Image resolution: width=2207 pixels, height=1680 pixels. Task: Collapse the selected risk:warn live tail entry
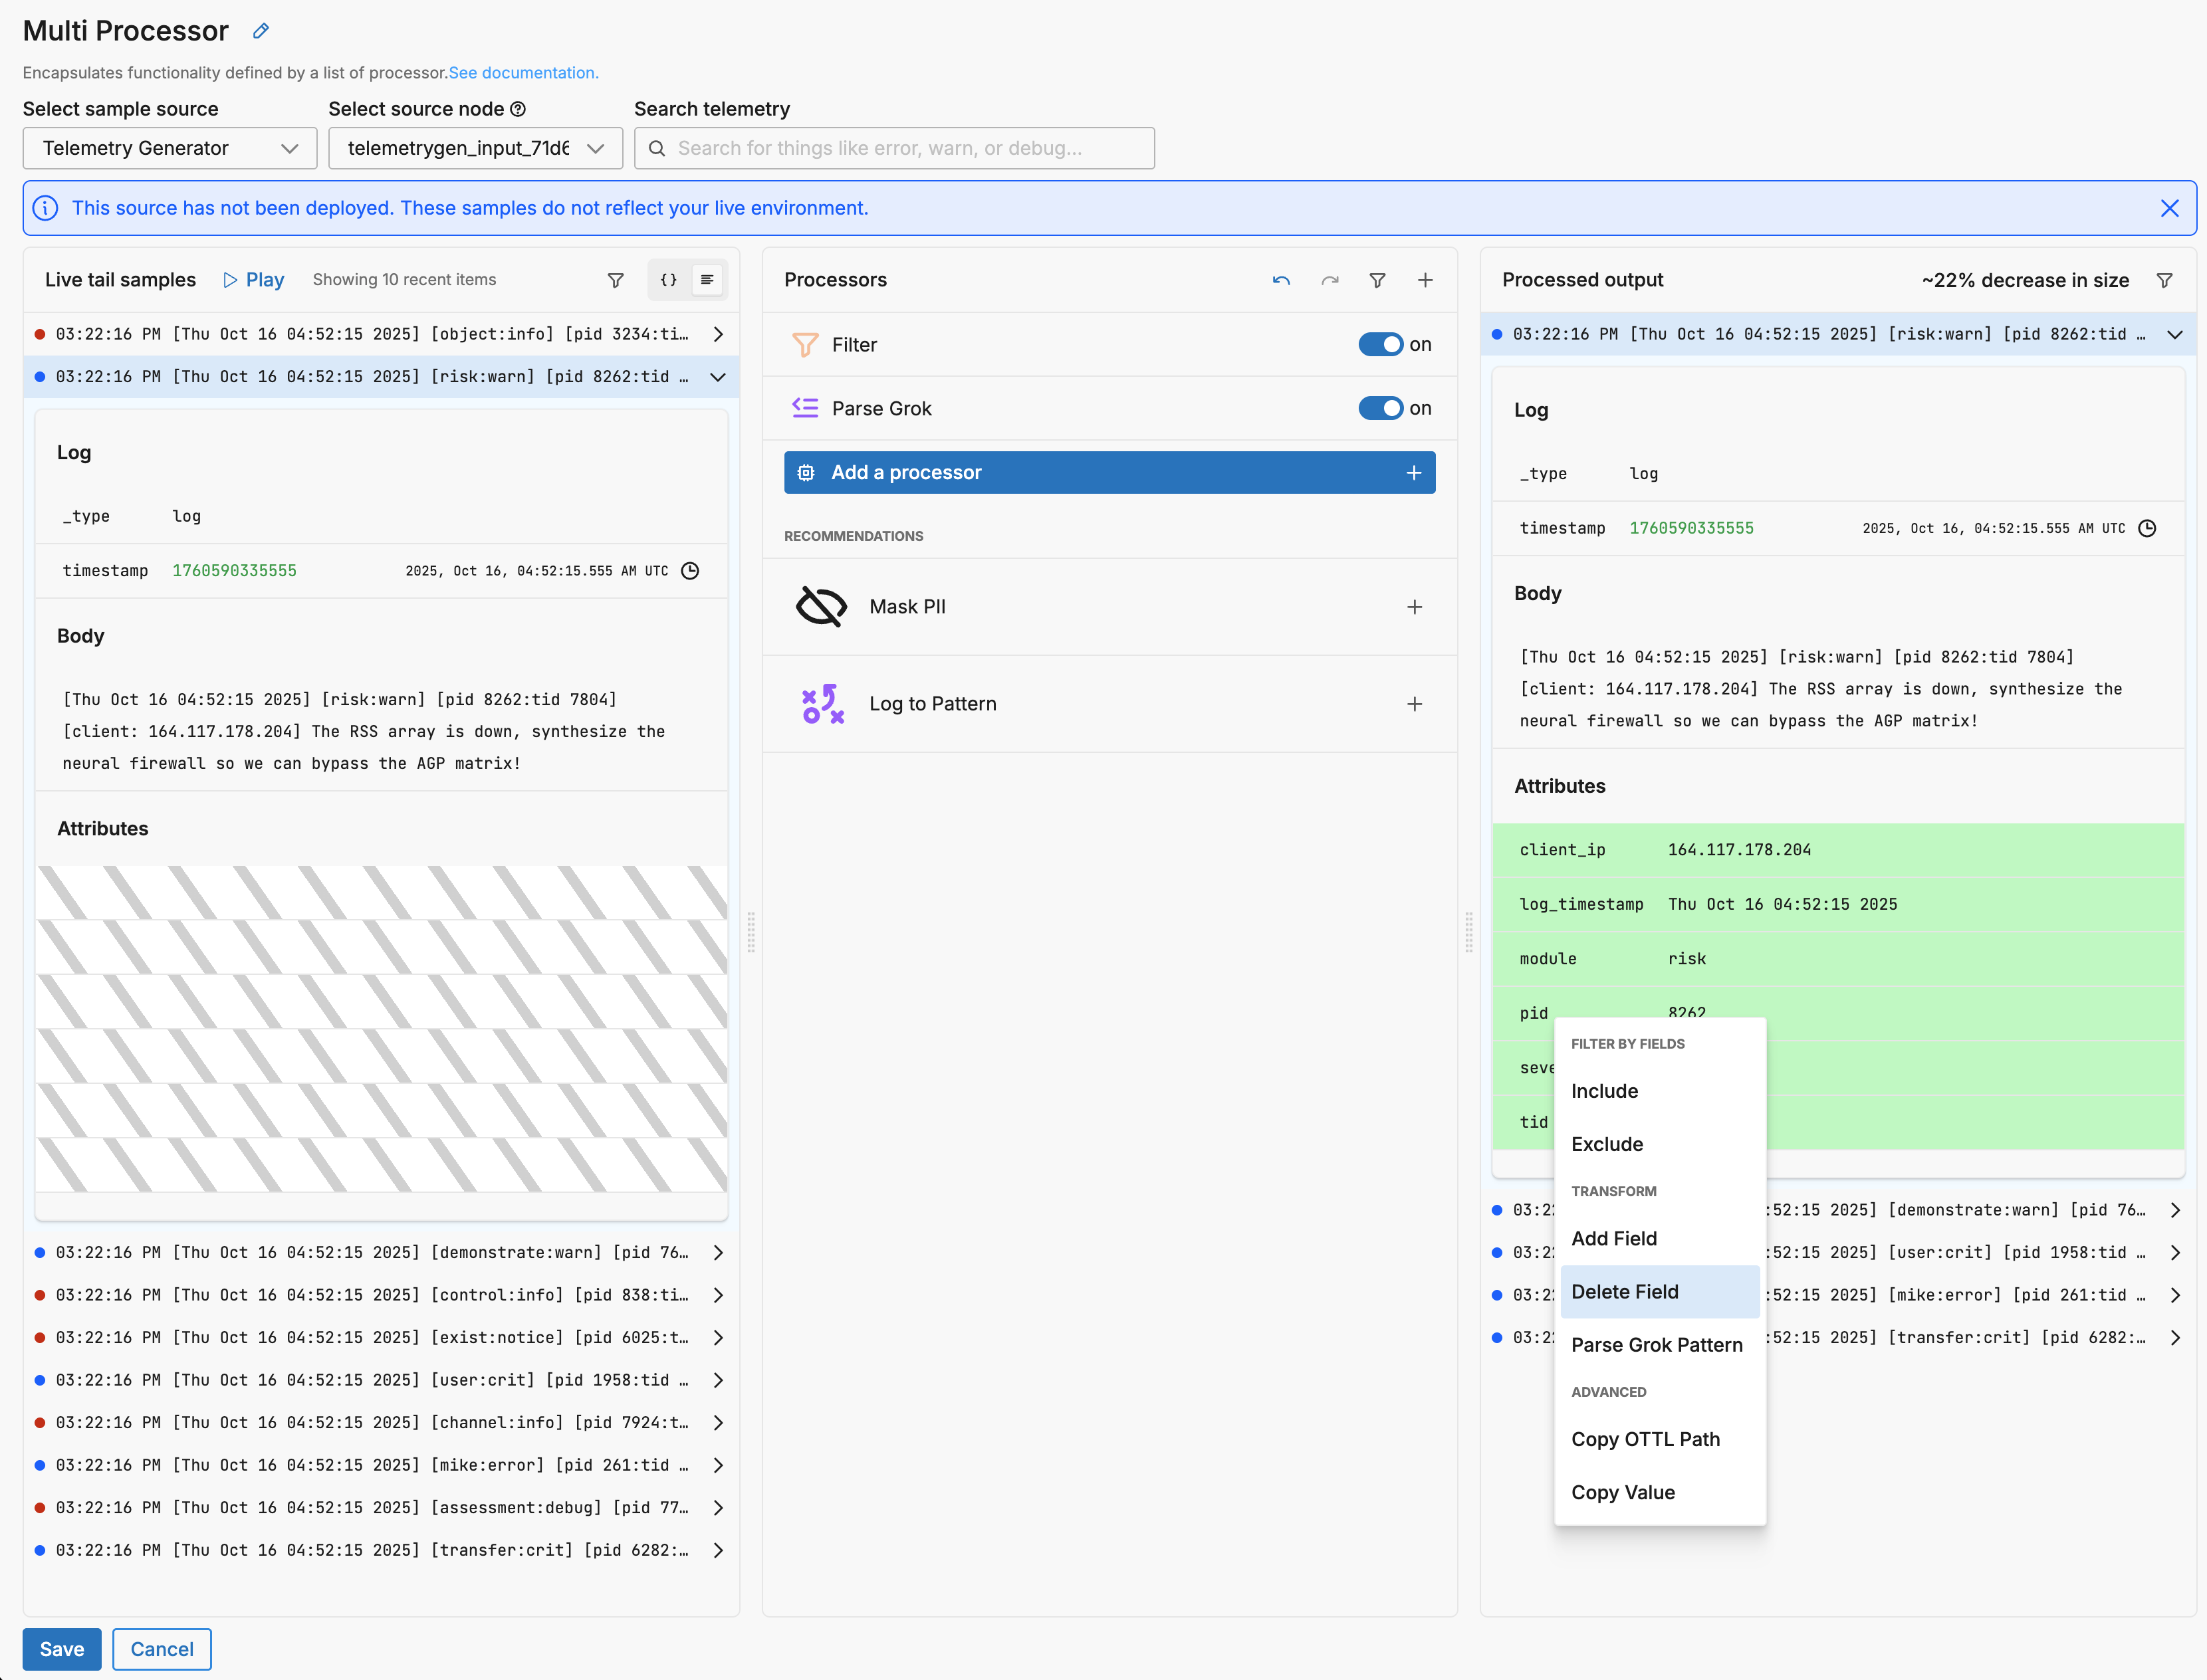pos(717,377)
